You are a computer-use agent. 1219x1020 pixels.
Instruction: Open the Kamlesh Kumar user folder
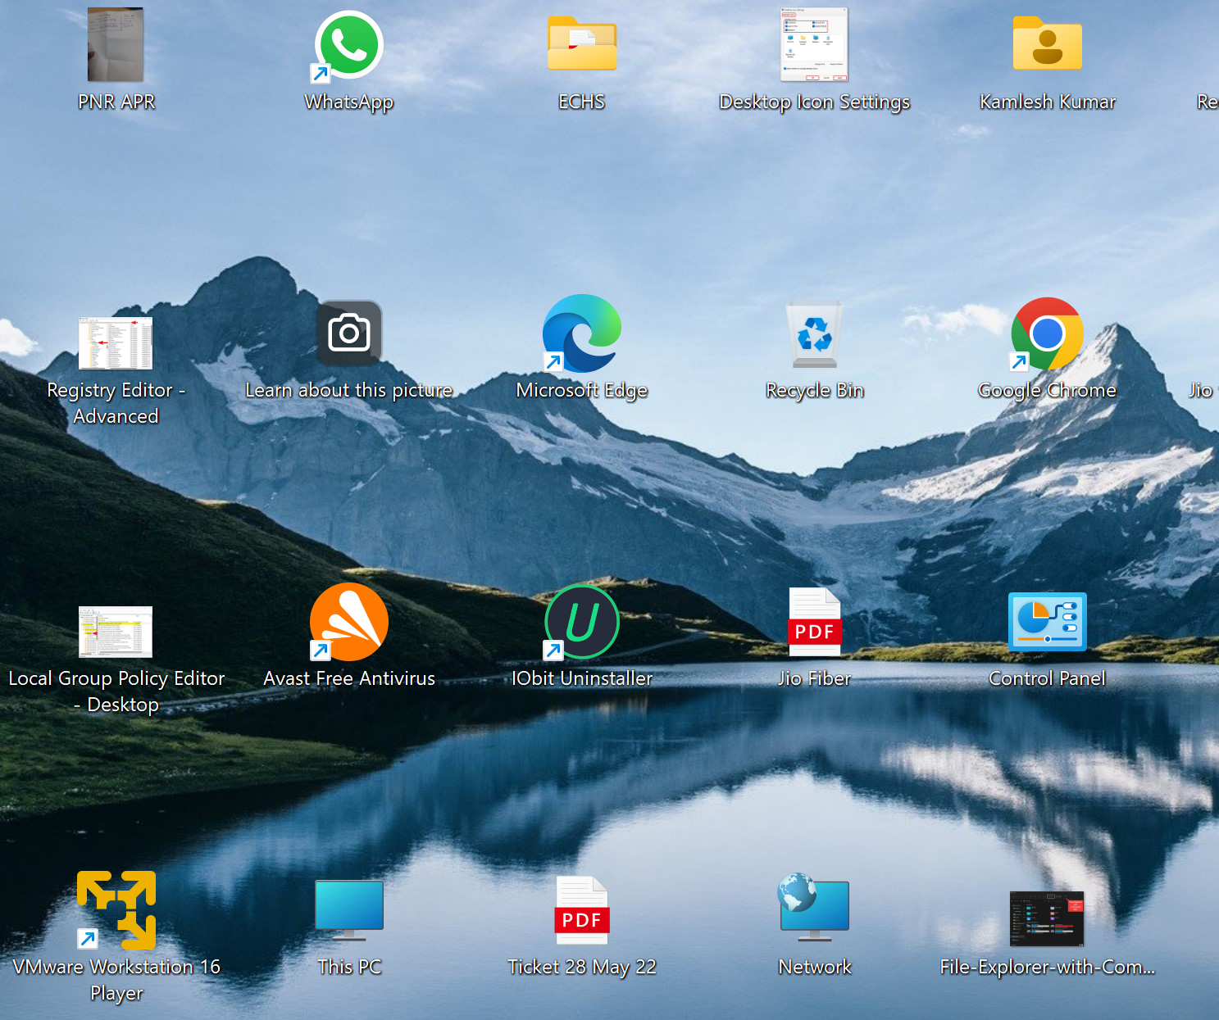(x=1047, y=43)
